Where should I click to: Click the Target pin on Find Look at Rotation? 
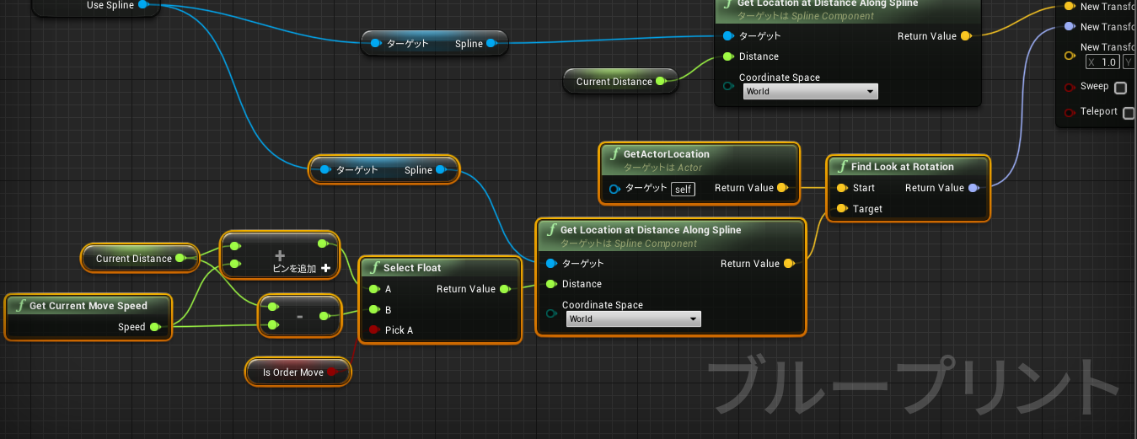pos(841,209)
